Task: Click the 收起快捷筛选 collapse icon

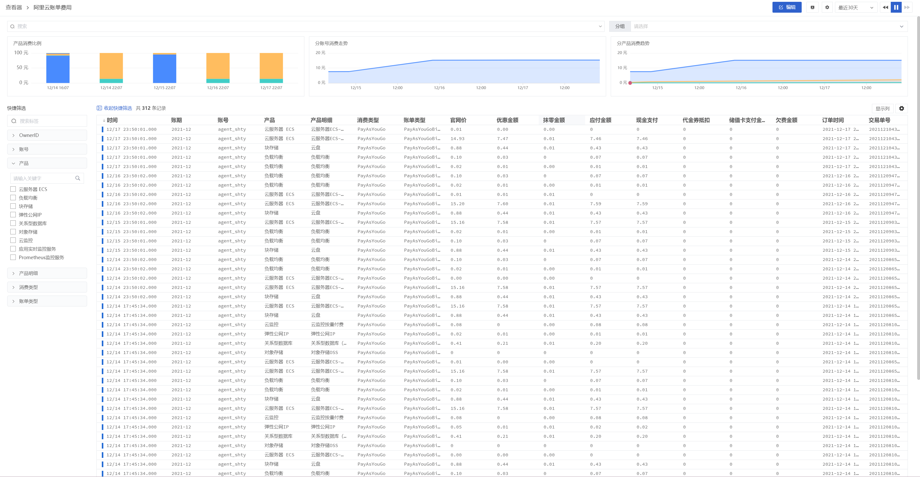Action: coord(99,108)
